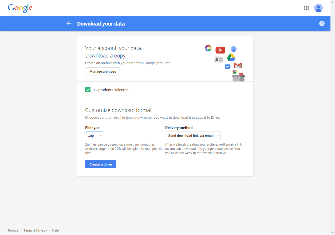Open the Delivery method dropdown
This screenshot has height=235, width=335.
click(x=193, y=135)
